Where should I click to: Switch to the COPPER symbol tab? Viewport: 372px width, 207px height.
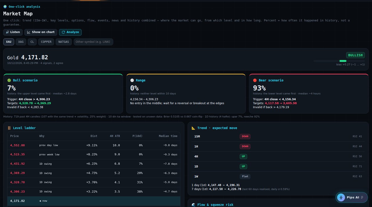click(46, 42)
